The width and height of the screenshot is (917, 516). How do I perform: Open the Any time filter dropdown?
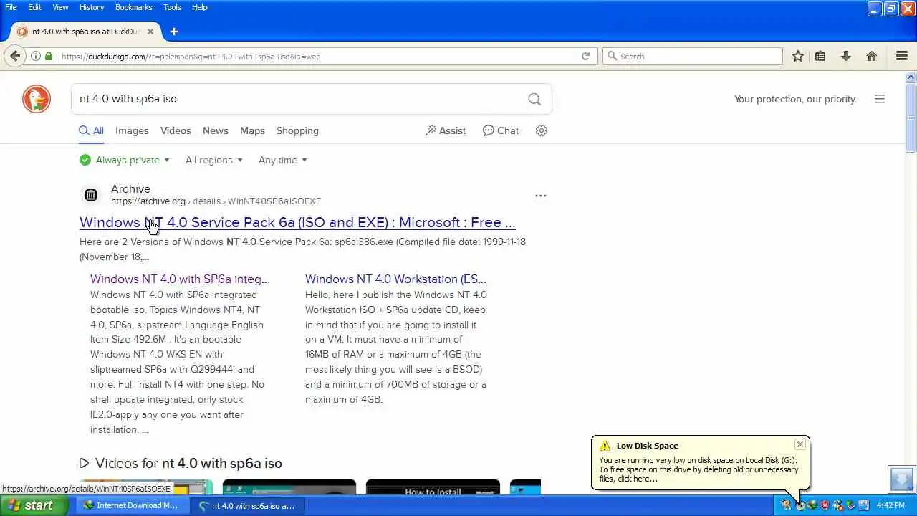283,160
